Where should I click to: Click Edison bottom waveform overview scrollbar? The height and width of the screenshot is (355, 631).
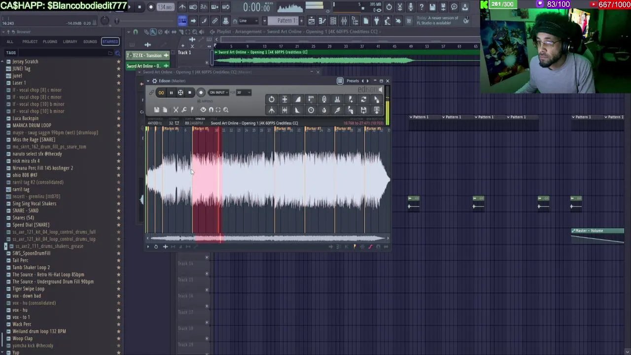pos(268,239)
